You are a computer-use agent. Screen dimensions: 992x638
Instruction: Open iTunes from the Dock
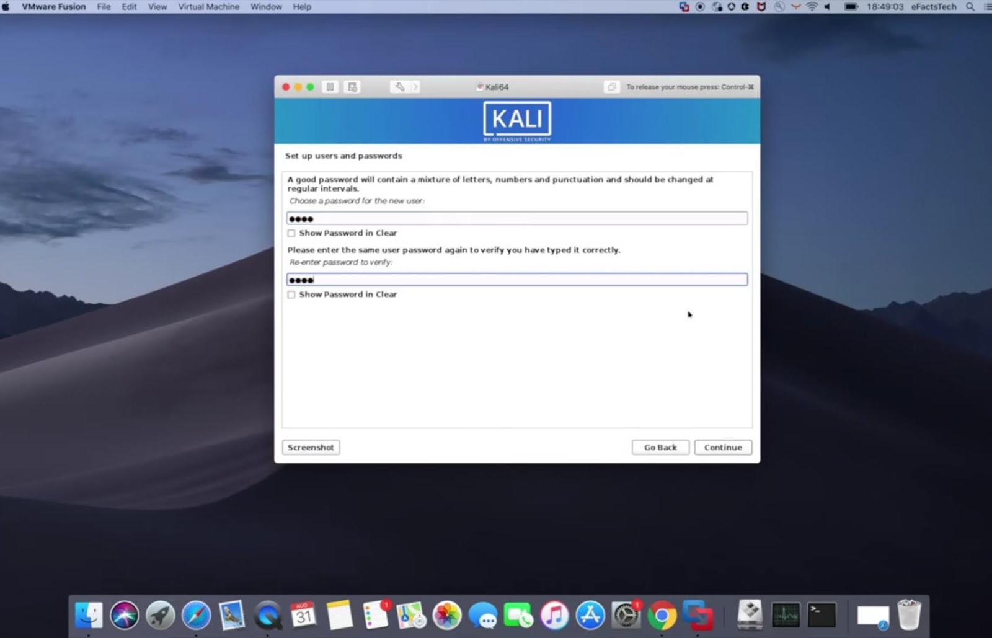pyautogui.click(x=554, y=615)
